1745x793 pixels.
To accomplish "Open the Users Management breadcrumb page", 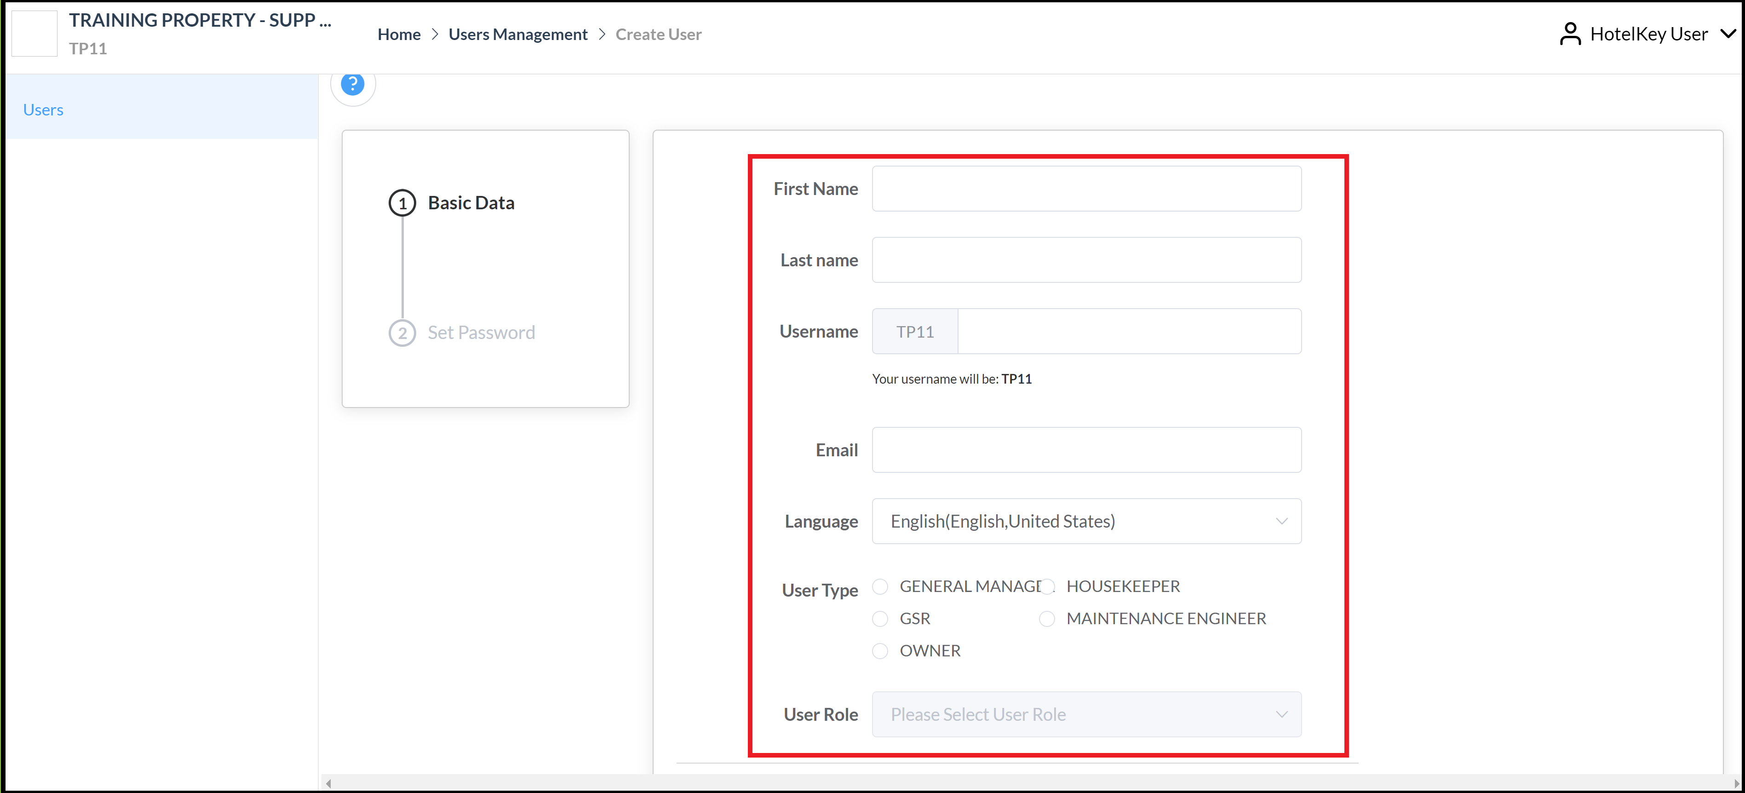I will (518, 34).
